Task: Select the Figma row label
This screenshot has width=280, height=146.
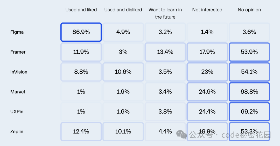Action: 17,32
